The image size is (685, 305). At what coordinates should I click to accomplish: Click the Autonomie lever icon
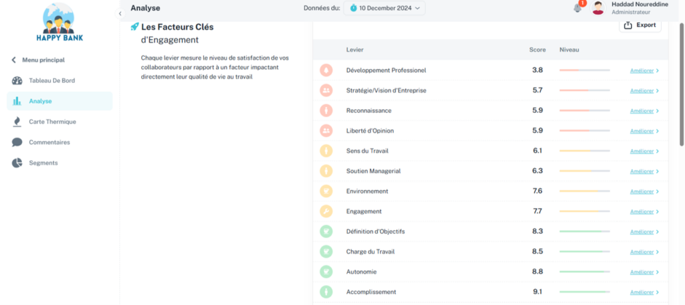click(326, 272)
